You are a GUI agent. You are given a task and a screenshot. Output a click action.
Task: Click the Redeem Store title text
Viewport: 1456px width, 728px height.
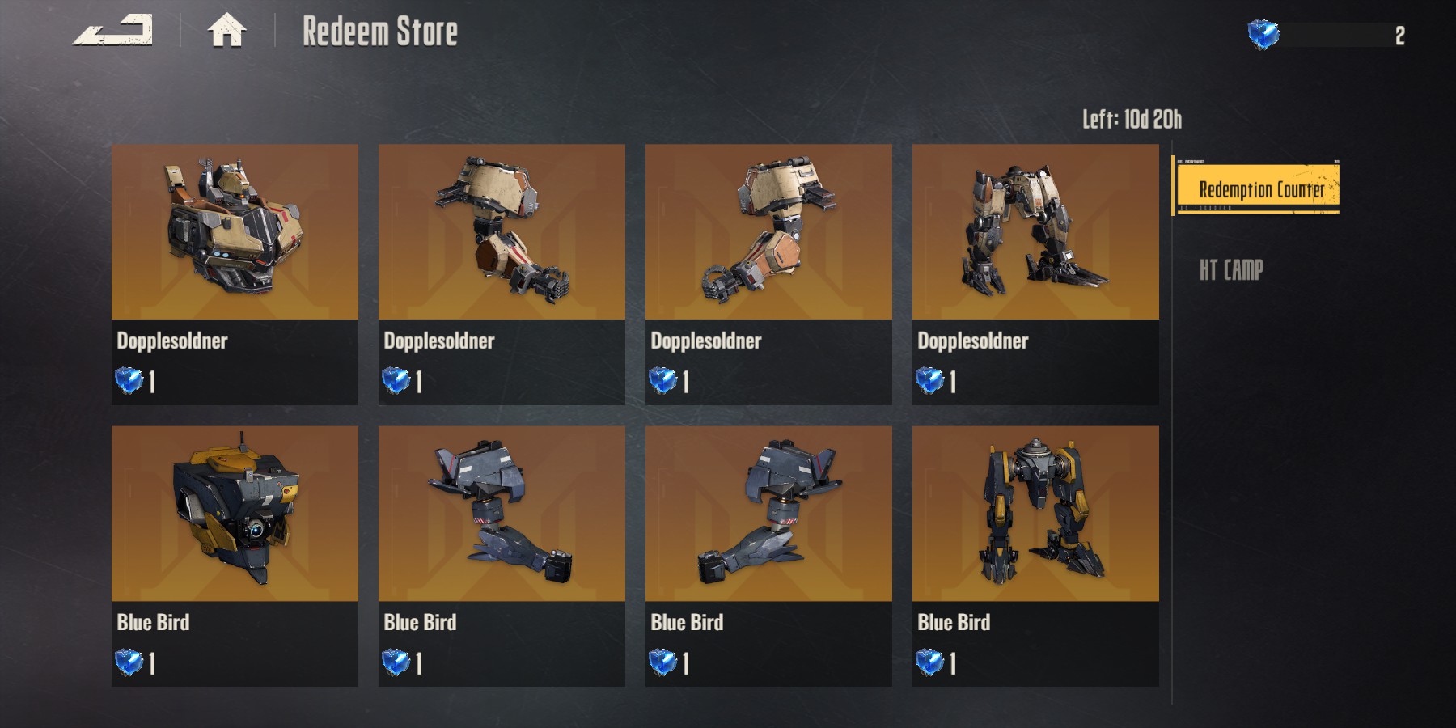[x=380, y=32]
